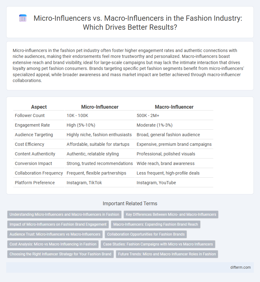Image resolution: width=260 pixels, height=282 pixels.
Task: Click the difterm.com footer text
Action: click(x=240, y=267)
